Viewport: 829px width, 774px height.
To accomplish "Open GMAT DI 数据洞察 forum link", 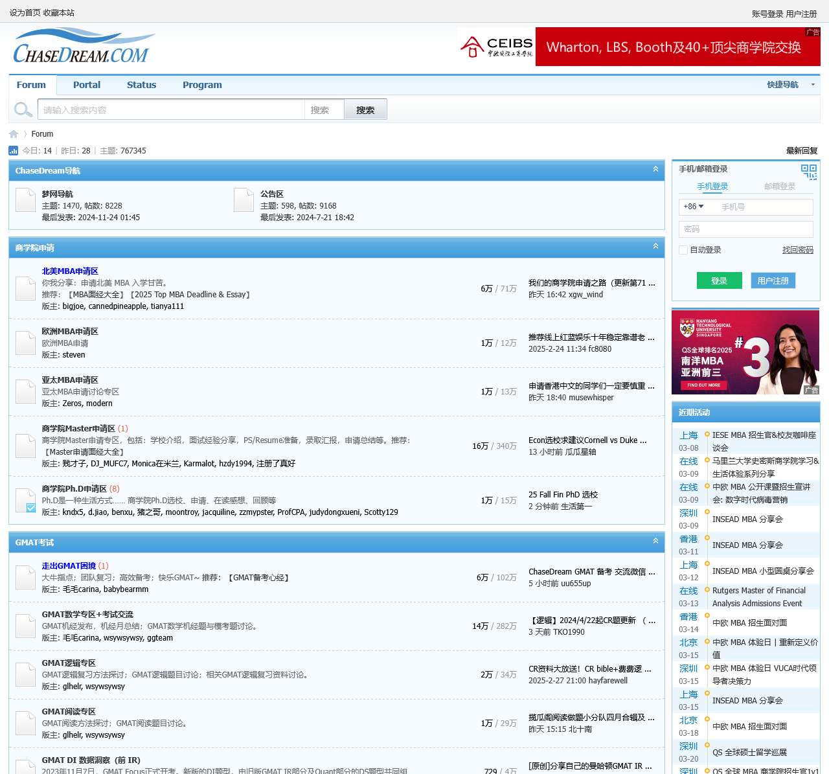I will tap(91, 760).
